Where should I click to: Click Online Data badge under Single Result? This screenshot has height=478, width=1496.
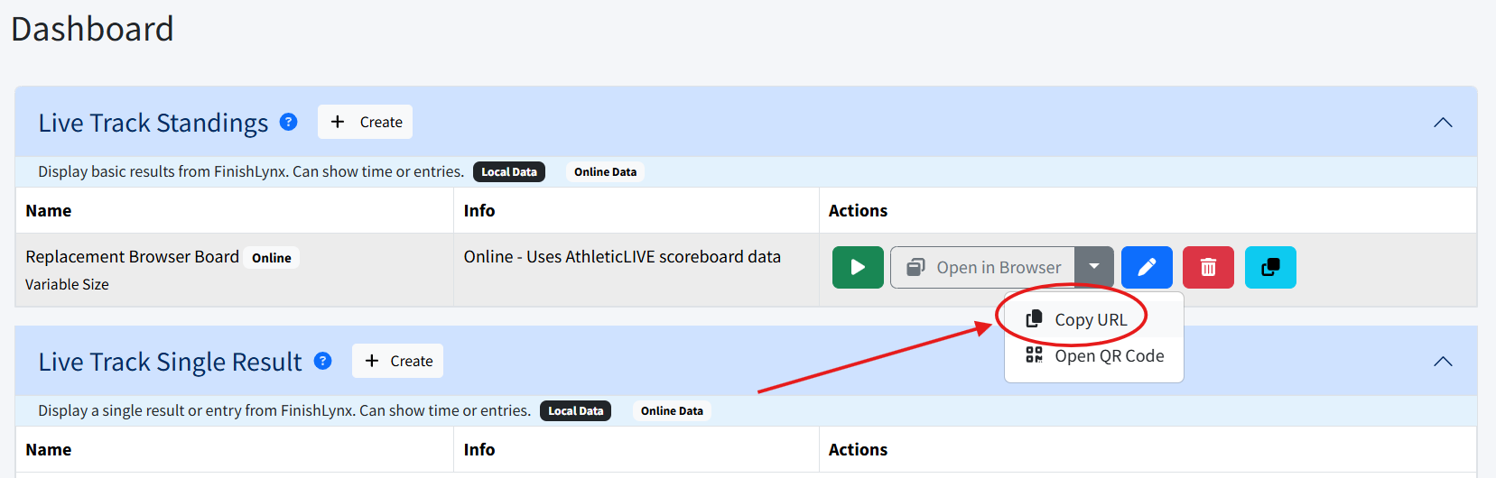coord(672,410)
